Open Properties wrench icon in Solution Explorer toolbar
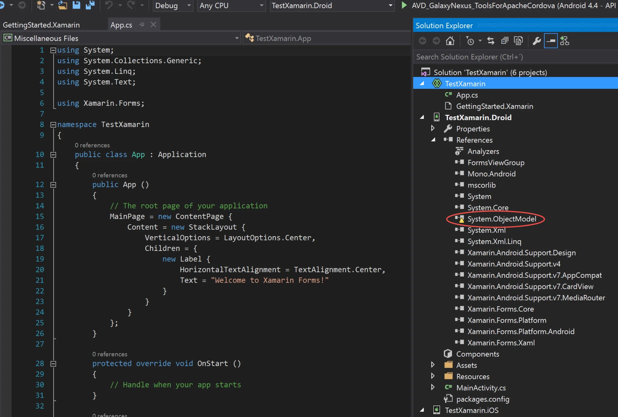 tap(537, 41)
